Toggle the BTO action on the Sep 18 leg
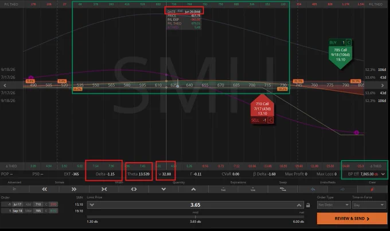The height and width of the screenshot is (231, 390). (x=53, y=211)
